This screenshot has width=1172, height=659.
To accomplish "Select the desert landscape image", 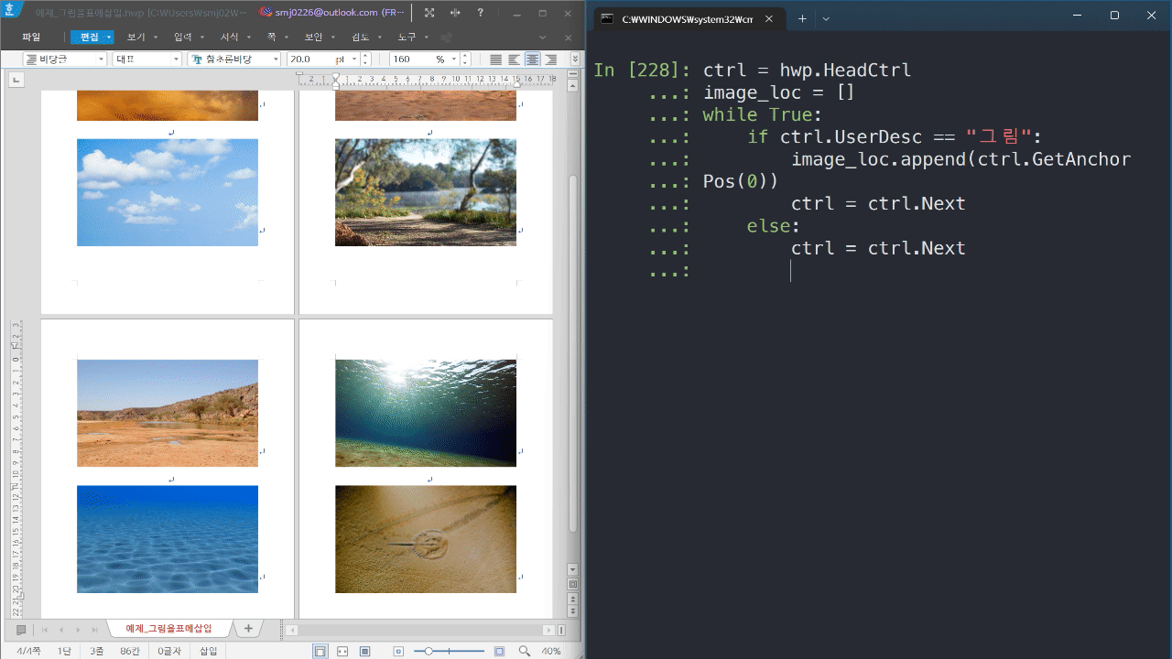I will pyautogui.click(x=168, y=413).
